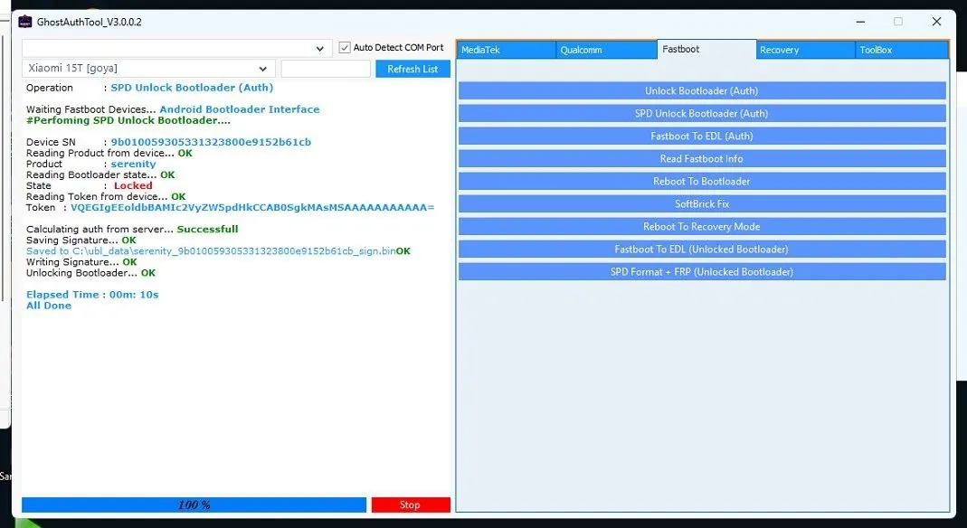
Task: Click the green 'Successfull' status text
Action: (207, 229)
